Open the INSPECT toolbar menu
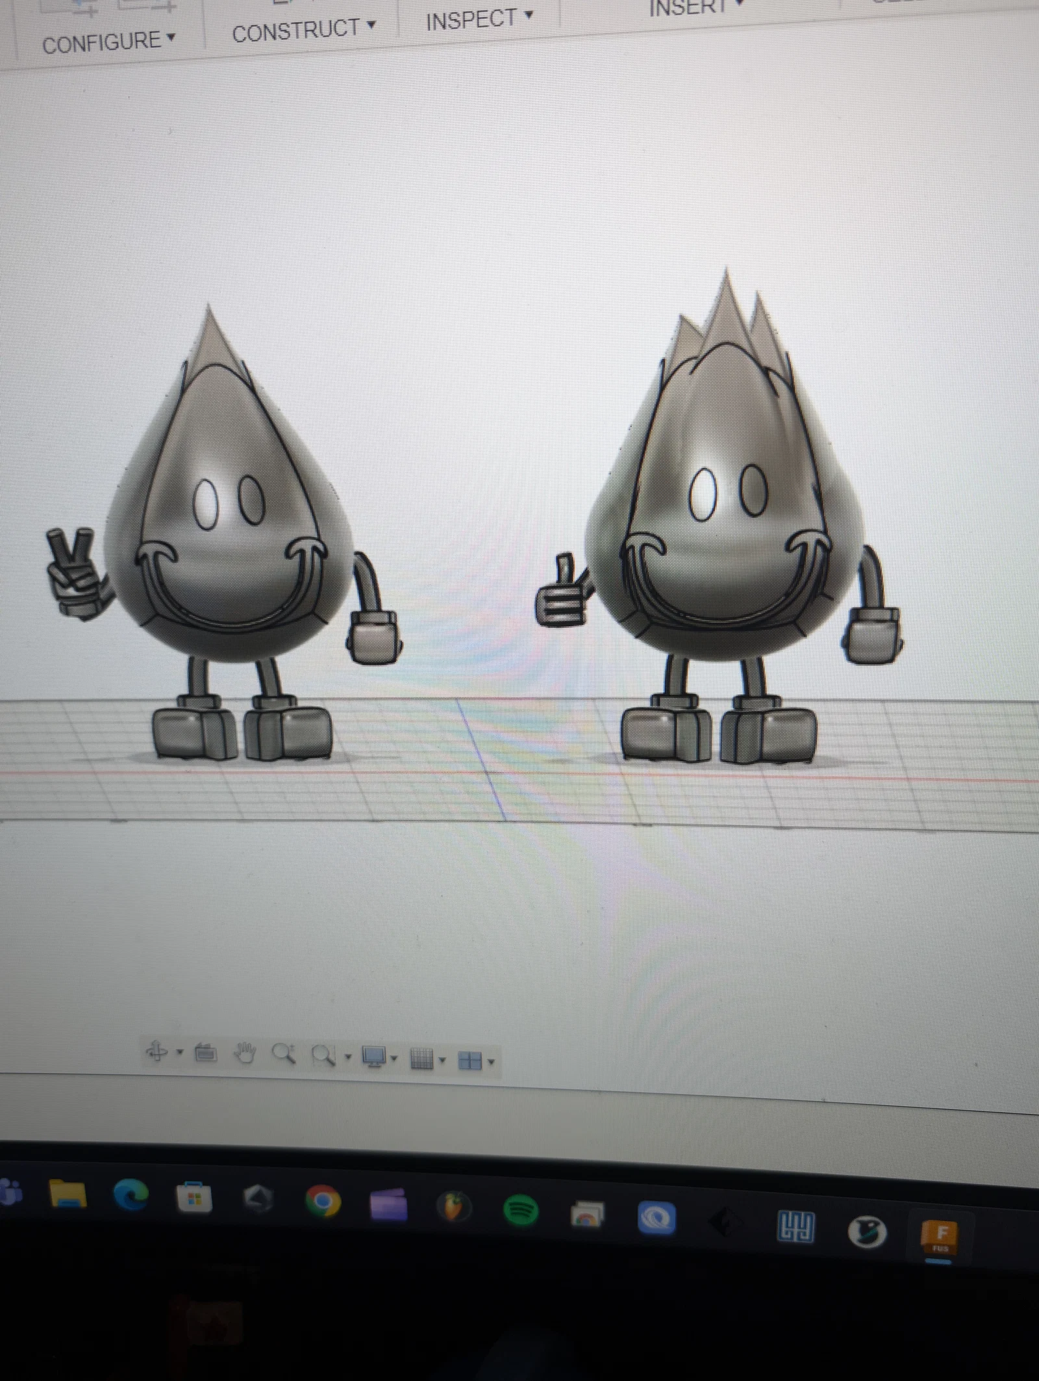The height and width of the screenshot is (1381, 1039). coord(479,19)
